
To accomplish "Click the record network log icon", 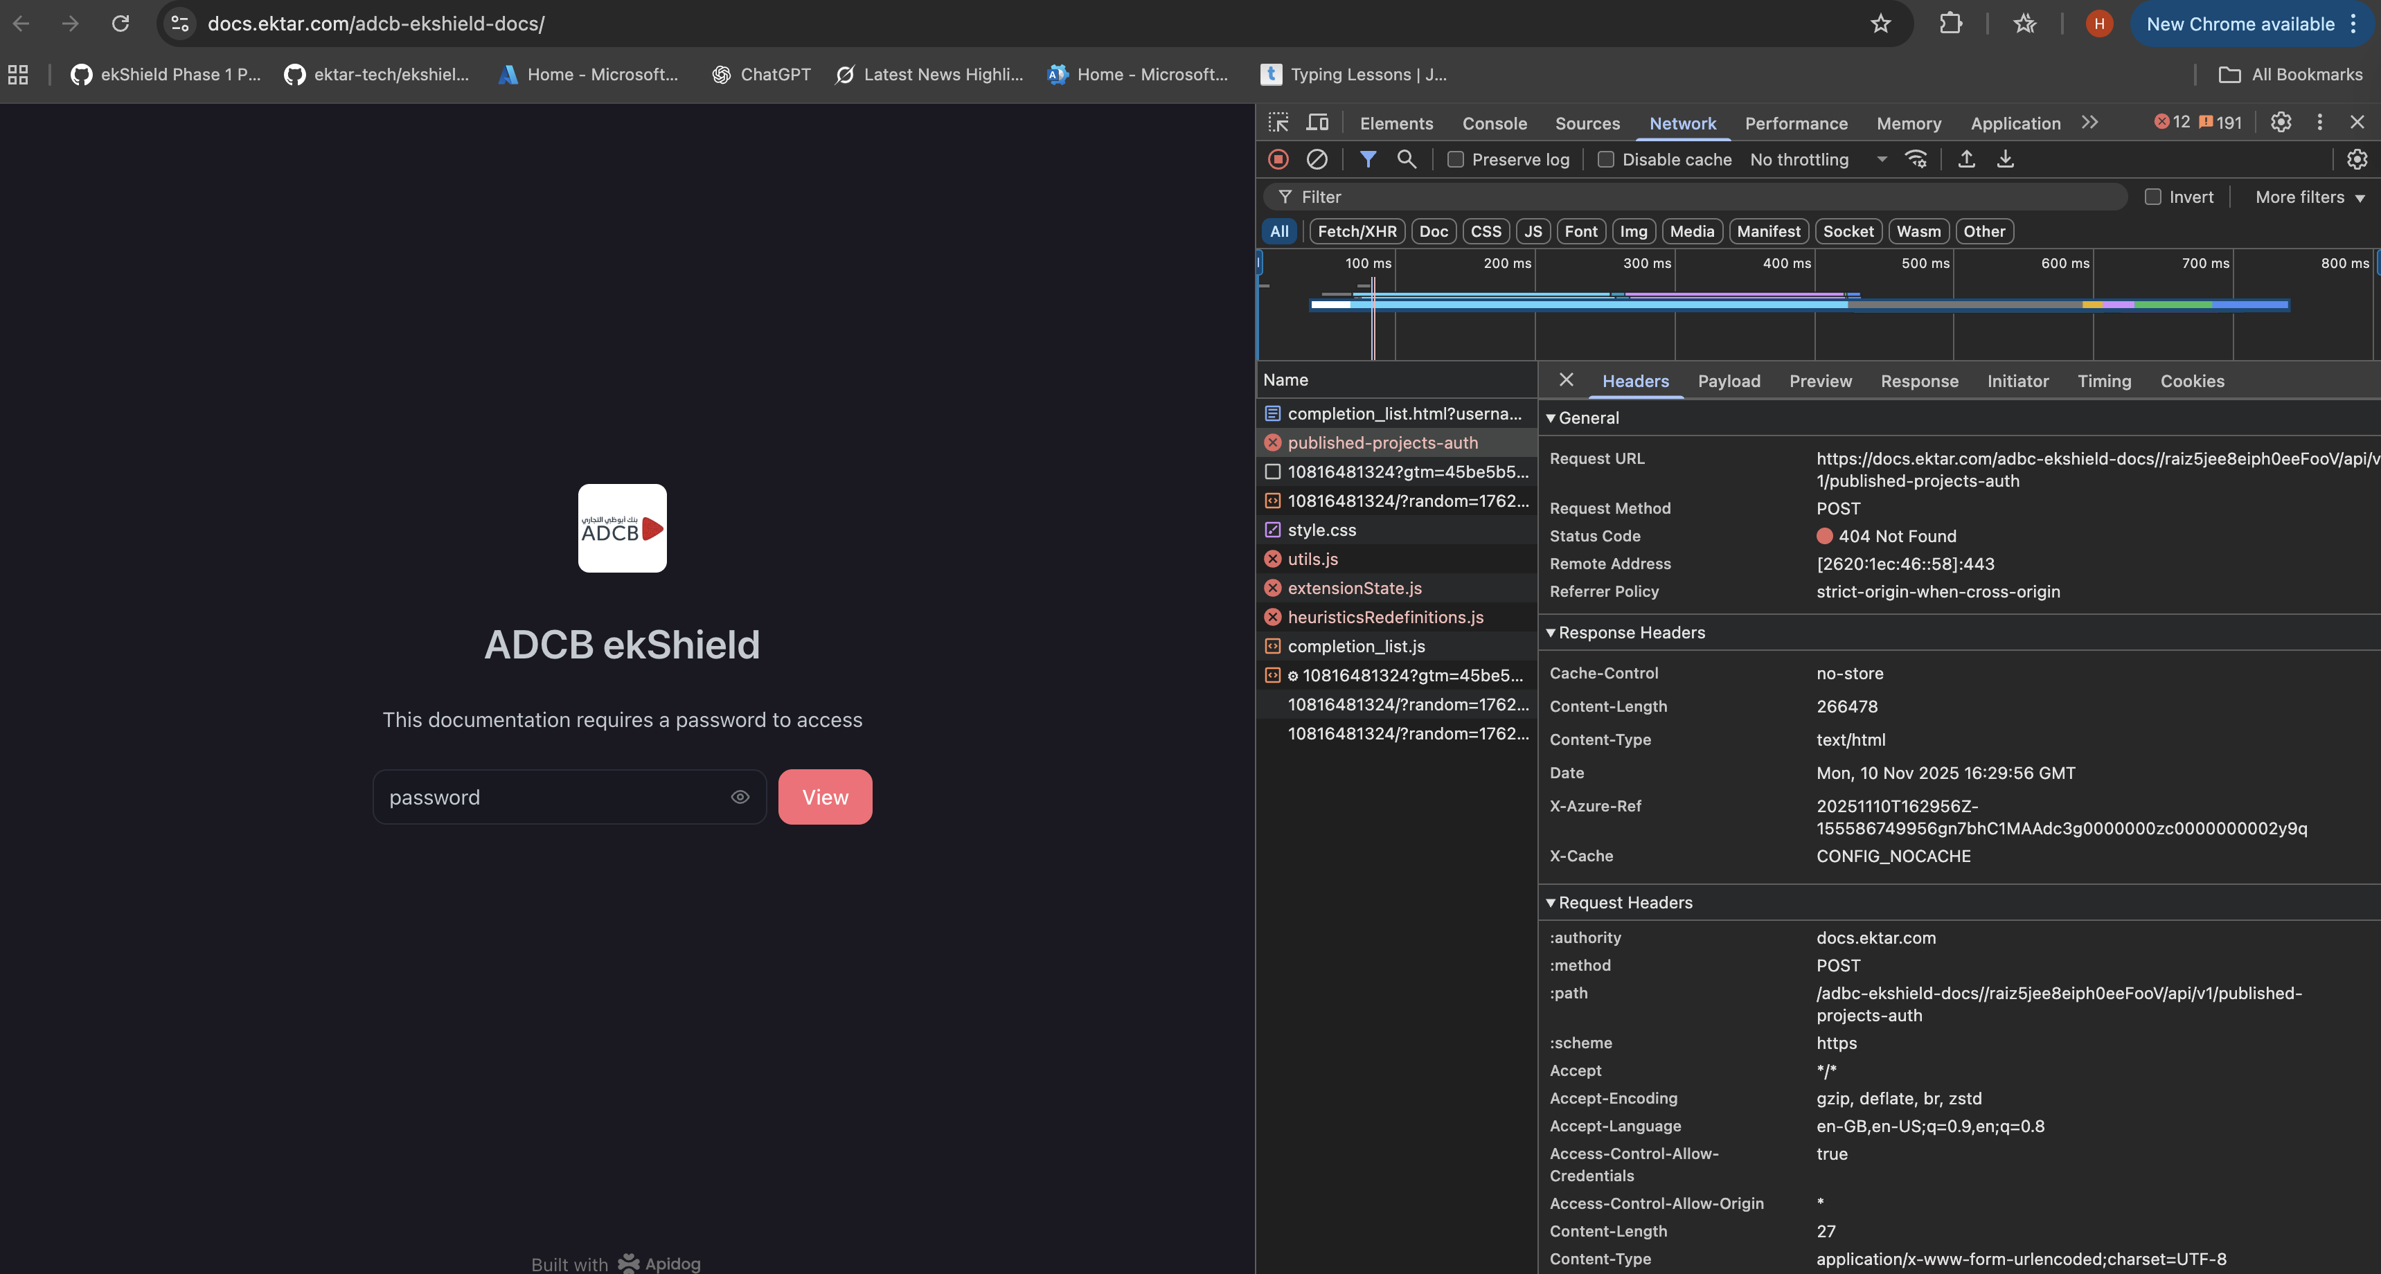I will (x=1278, y=159).
